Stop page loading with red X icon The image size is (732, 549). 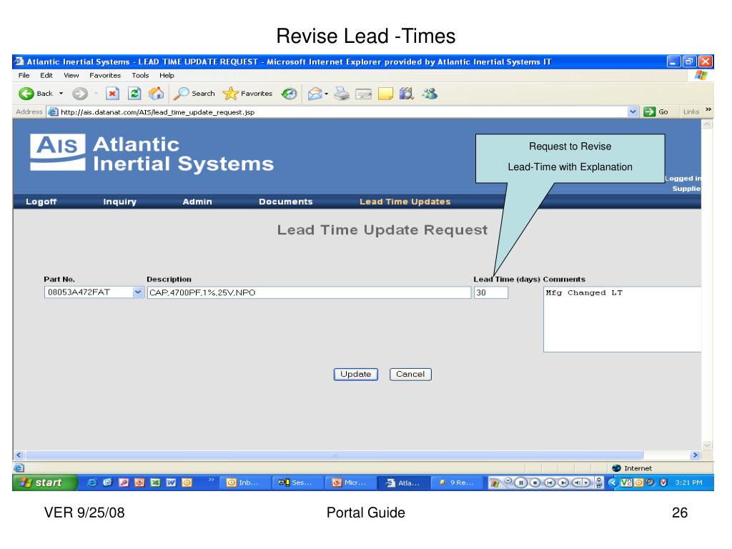click(112, 94)
